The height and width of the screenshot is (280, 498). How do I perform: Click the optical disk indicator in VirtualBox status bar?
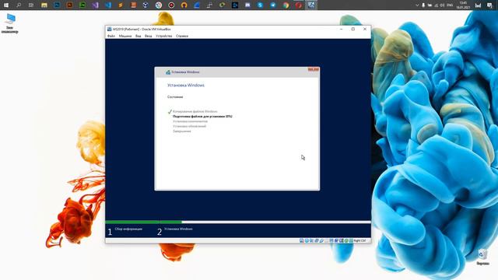tap(307, 240)
